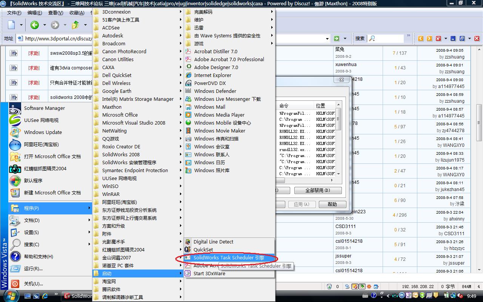Click the grey browser Forward arrow
The image size is (483, 302).
pyautogui.click(x=55, y=25)
